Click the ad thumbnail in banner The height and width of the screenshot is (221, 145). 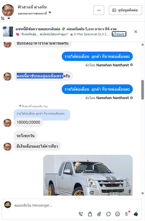coord(8,32)
